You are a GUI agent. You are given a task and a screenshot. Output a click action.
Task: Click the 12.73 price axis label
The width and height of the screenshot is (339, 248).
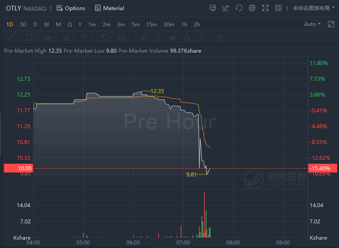coord(24,79)
